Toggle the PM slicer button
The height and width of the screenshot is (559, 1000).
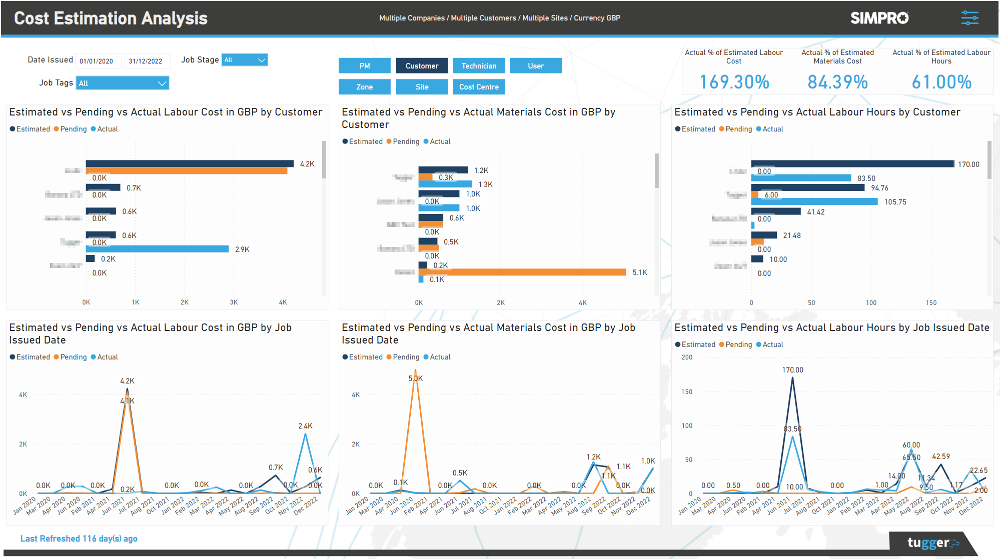coord(364,65)
